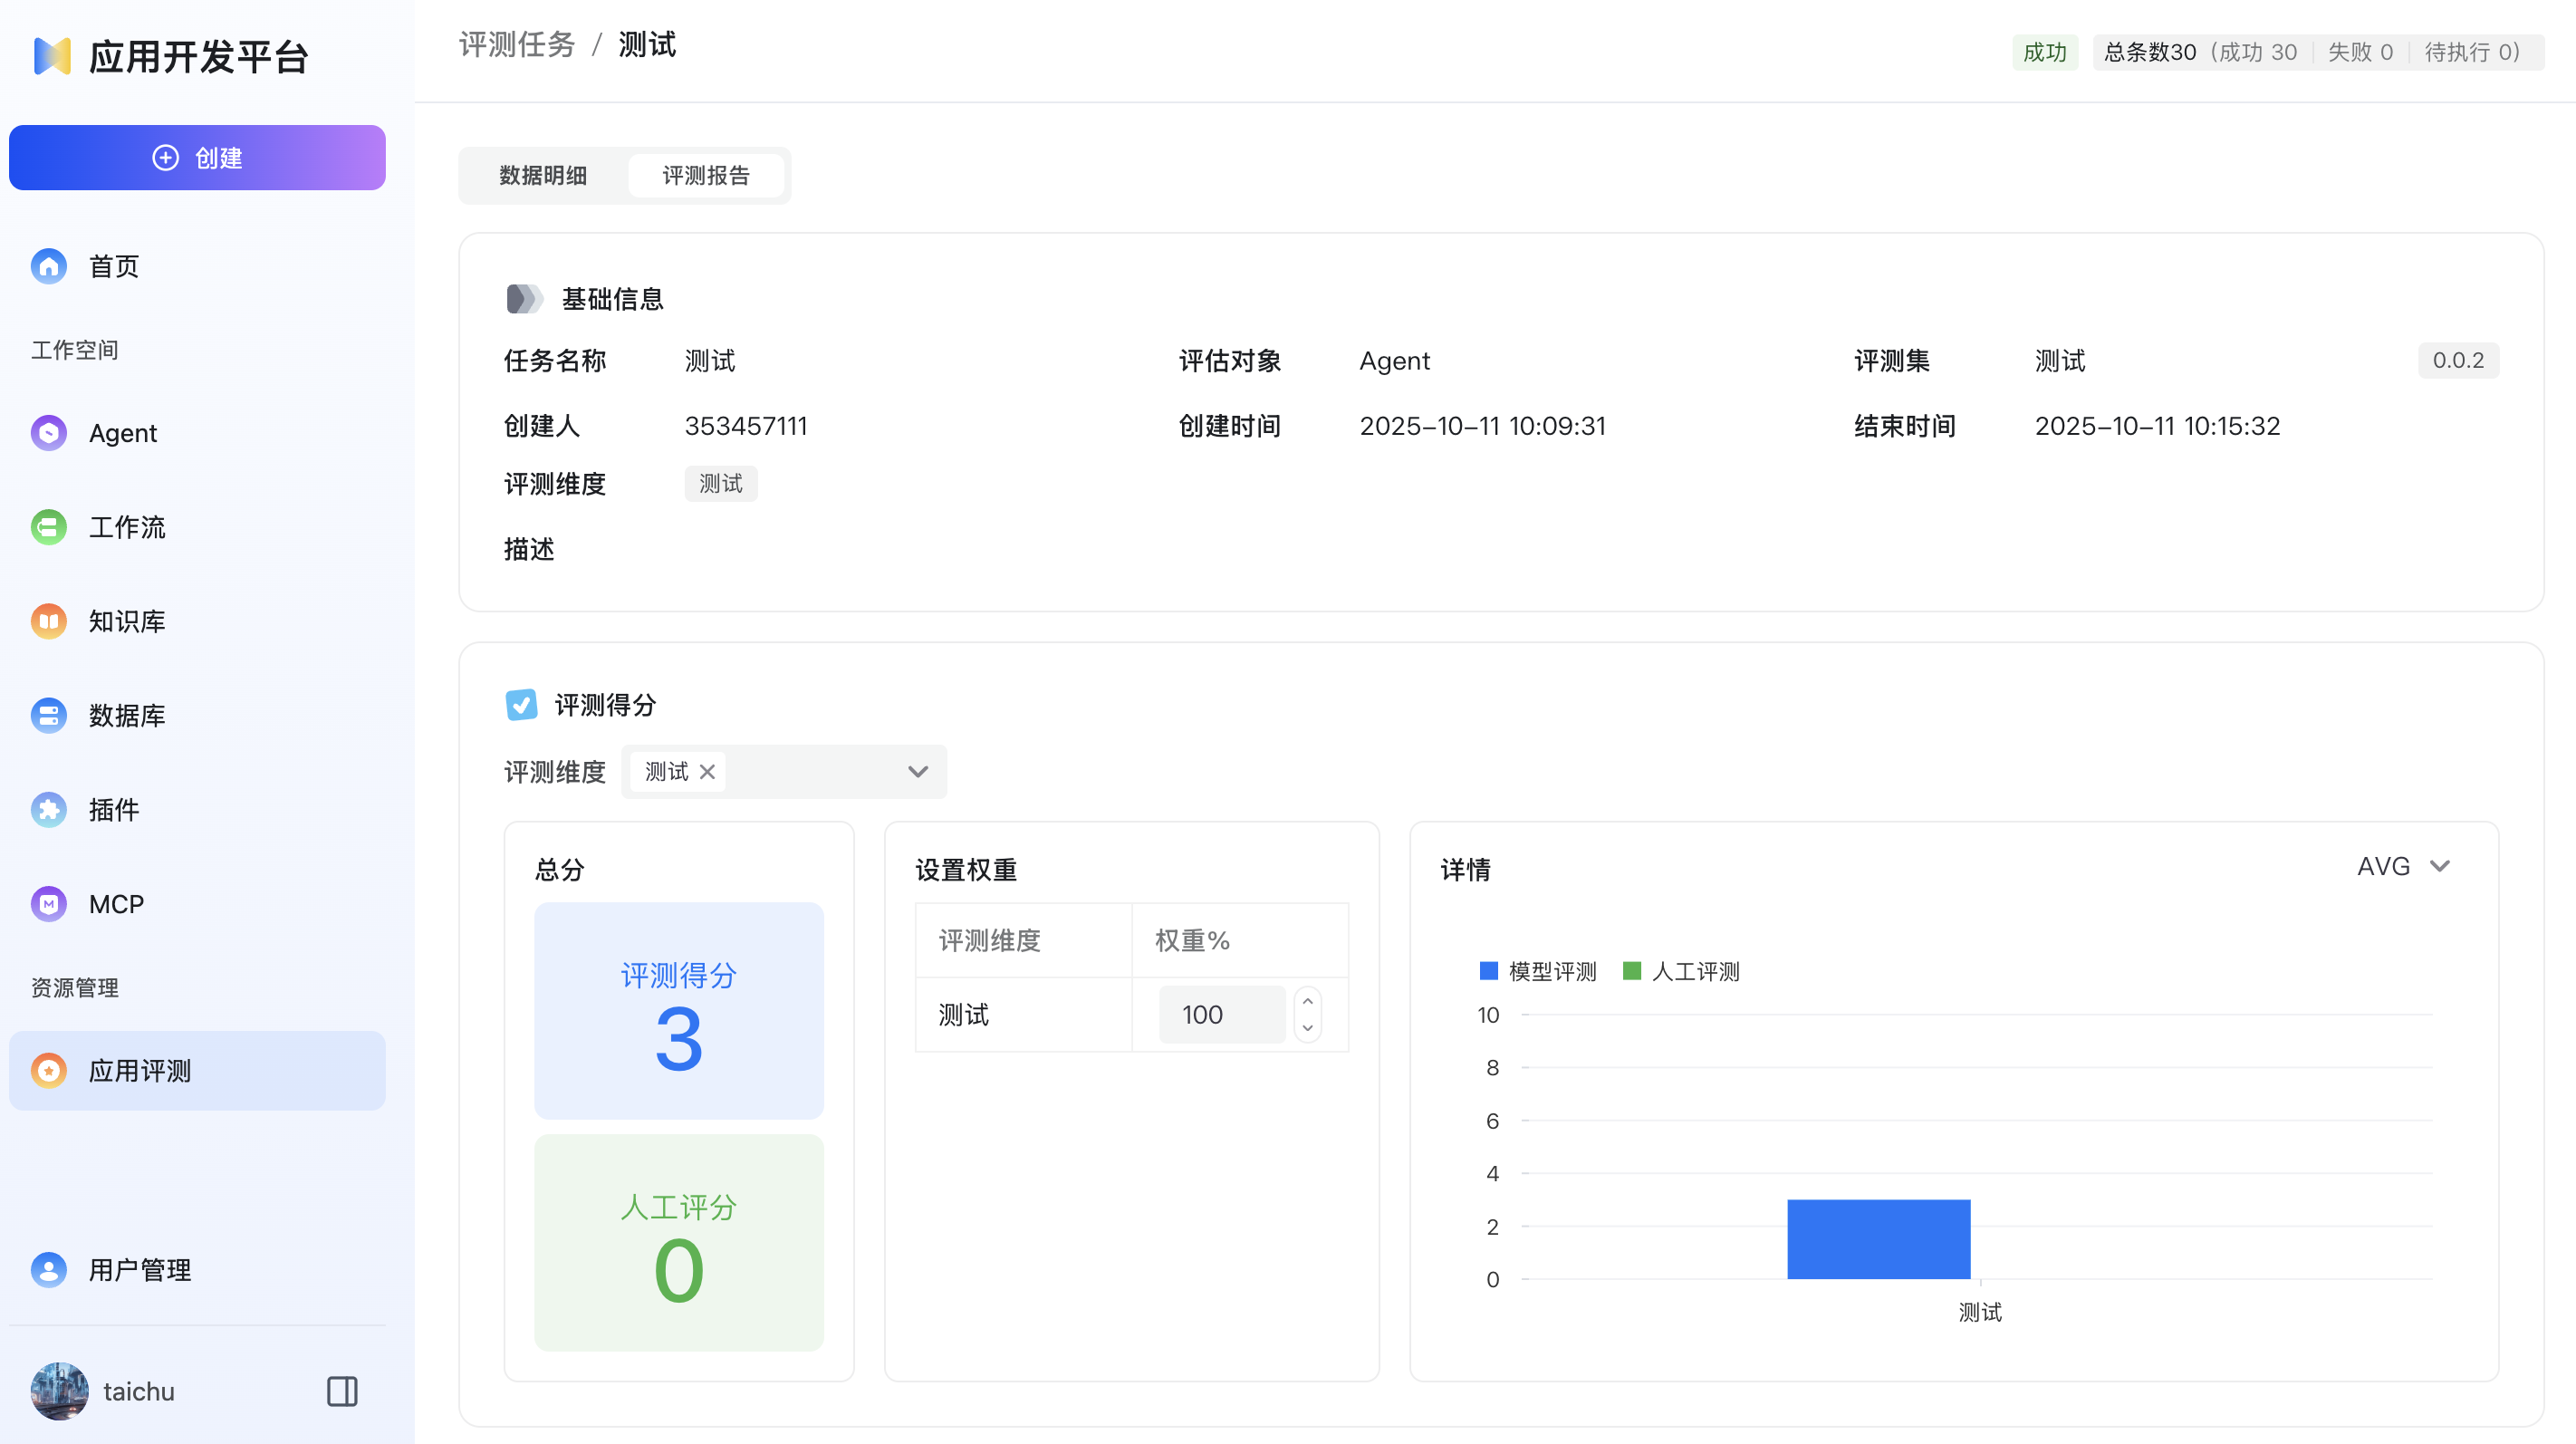Open the 插件 plugins section
The image size is (2576, 1444).
pos(113,810)
